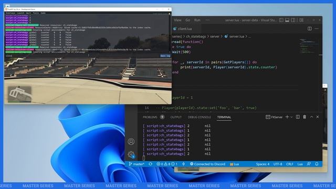Select language mode Lua at status bar right

[x=300, y=164]
